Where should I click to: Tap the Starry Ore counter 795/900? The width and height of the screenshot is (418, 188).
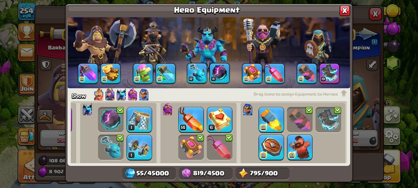262,173
